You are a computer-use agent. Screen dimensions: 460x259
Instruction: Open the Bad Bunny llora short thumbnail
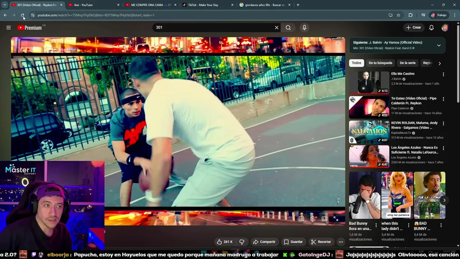tap(364, 195)
